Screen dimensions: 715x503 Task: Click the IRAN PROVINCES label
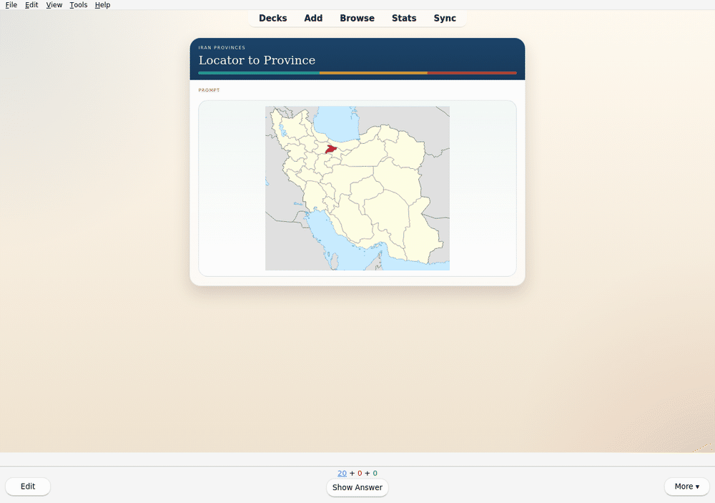tap(222, 47)
